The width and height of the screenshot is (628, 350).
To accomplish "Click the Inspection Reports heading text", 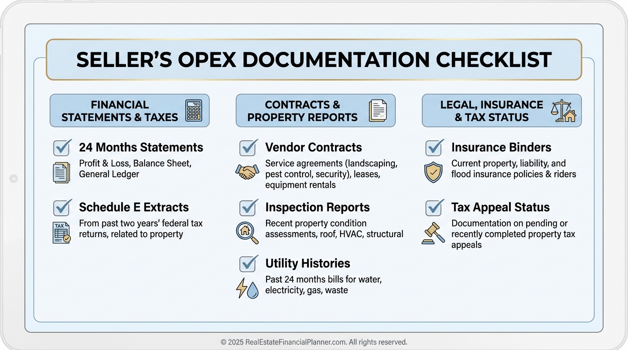I will 317,207.
